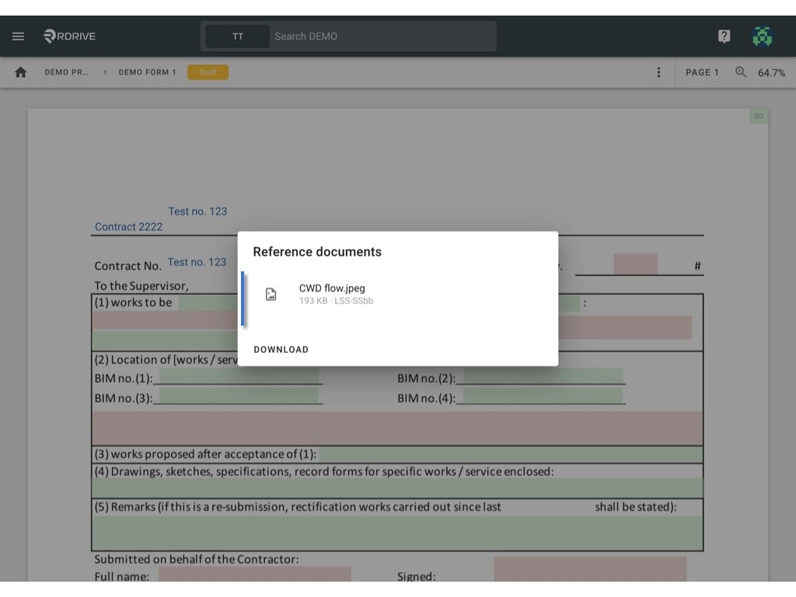Open the three-dot more options menu
This screenshot has height=597, width=796.
[x=658, y=72]
